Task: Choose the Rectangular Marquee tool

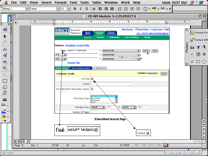Action: [198, 62]
